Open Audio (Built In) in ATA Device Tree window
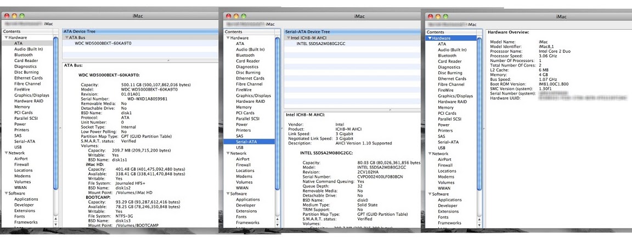The width and height of the screenshot is (632, 251). click(x=29, y=49)
